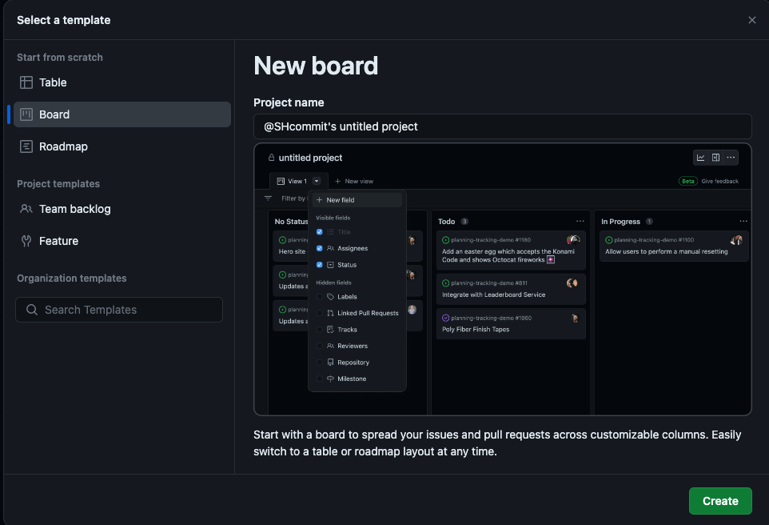Viewport: 769px width, 525px height.
Task: Click the No Status column header
Action: point(291,222)
